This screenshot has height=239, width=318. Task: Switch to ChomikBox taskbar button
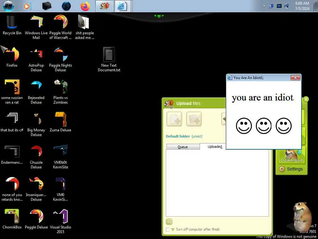(105, 6)
